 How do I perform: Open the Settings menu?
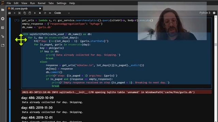[x=61, y=3]
